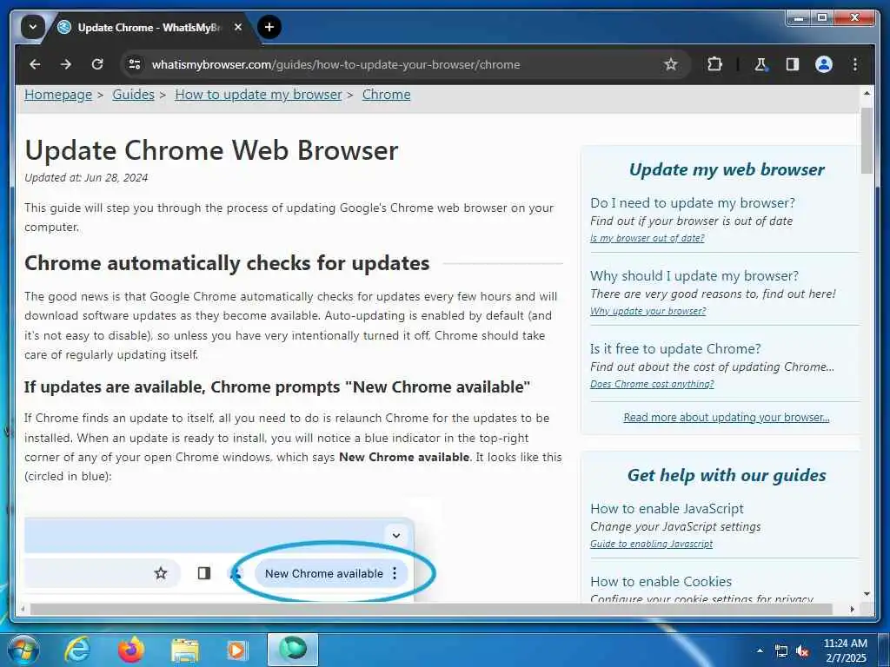Open the tab search dropdown arrow
The height and width of the screenshot is (667, 890).
coord(32,27)
